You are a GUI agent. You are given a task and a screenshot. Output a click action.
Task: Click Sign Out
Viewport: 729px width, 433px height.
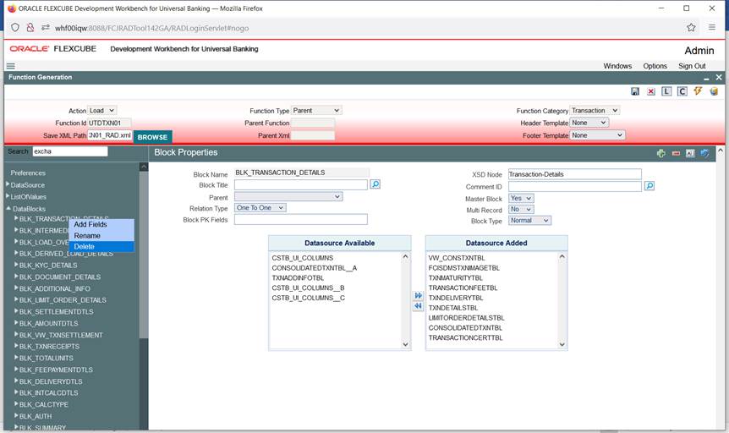(x=692, y=66)
